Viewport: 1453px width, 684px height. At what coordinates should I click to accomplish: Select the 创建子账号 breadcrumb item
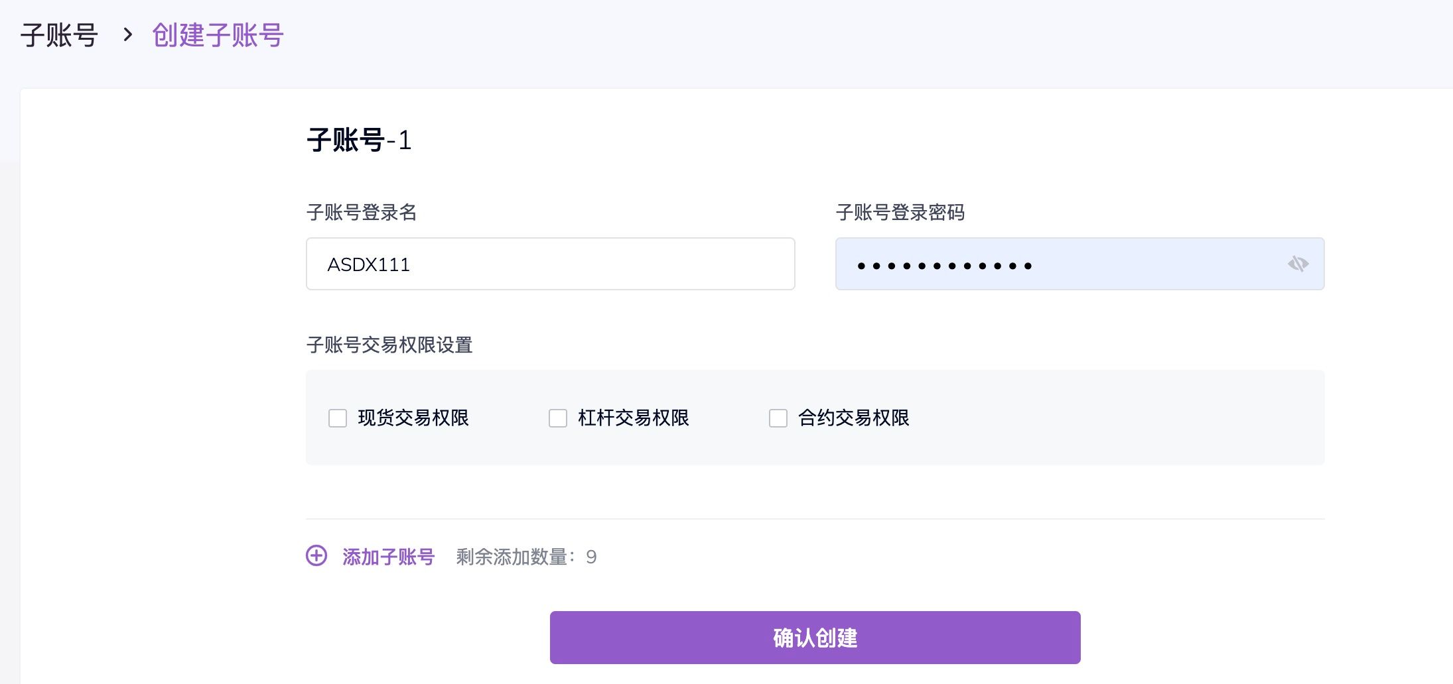tap(218, 35)
